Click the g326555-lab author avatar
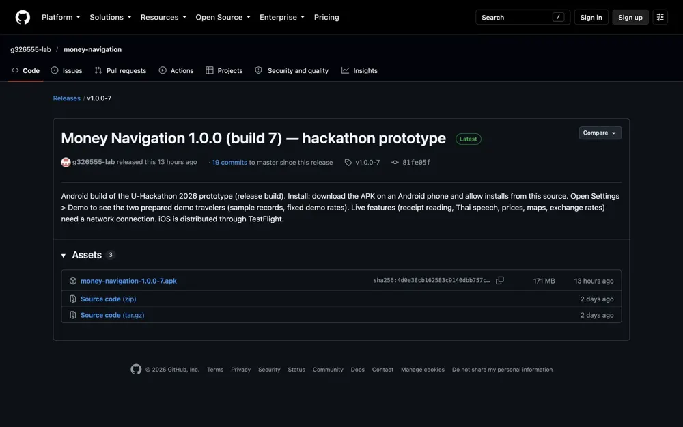Screen dimensions: 683x427 pos(66,162)
